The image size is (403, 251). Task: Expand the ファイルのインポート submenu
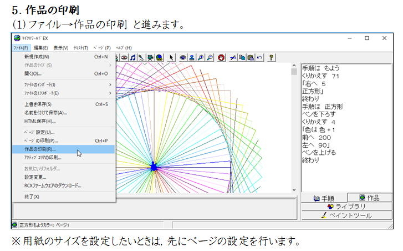click(64, 85)
